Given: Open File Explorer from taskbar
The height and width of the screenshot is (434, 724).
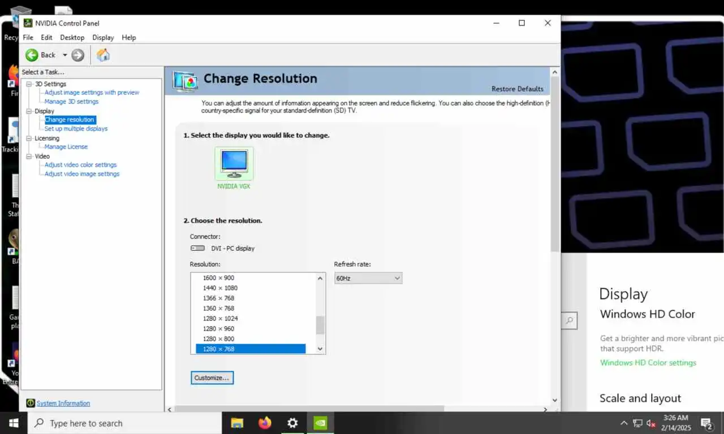Looking at the screenshot, I should pos(237,423).
